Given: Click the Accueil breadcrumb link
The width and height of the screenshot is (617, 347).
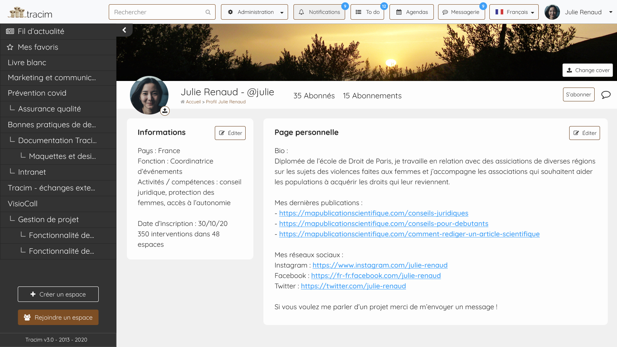Looking at the screenshot, I should [x=193, y=102].
